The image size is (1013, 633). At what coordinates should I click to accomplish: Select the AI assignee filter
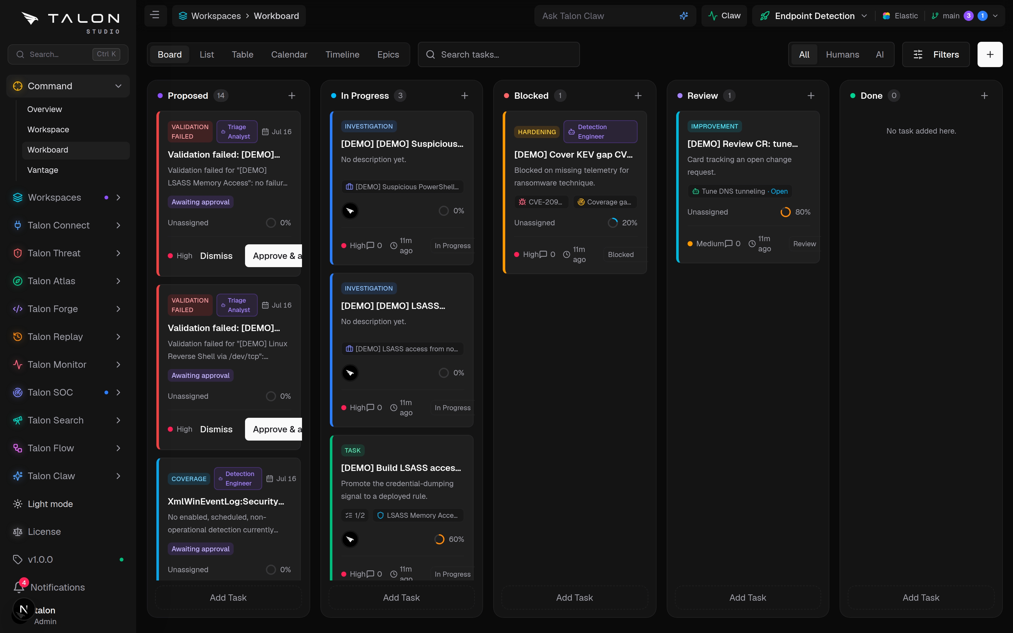point(879,54)
